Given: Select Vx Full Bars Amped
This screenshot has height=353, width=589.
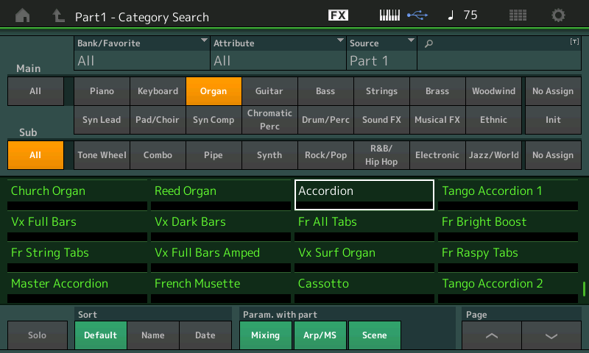Looking at the screenshot, I should pyautogui.click(x=221, y=257).
